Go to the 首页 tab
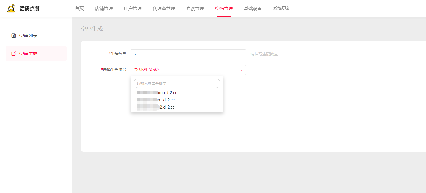This screenshot has width=426, height=193. click(x=79, y=9)
